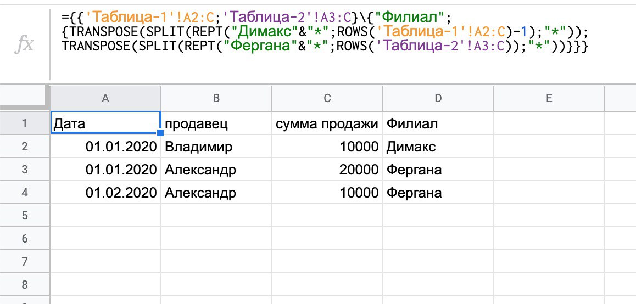Screen dimensions: 636x304
Task: Select row 3 header
Action: click(25, 170)
